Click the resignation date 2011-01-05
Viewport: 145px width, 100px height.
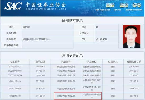pyautogui.click(x=134, y=75)
